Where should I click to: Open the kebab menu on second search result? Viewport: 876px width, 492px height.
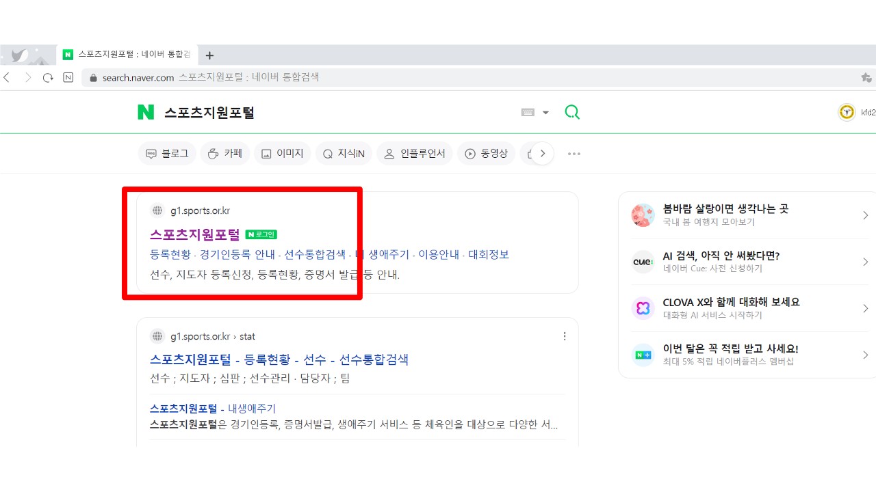[565, 336]
